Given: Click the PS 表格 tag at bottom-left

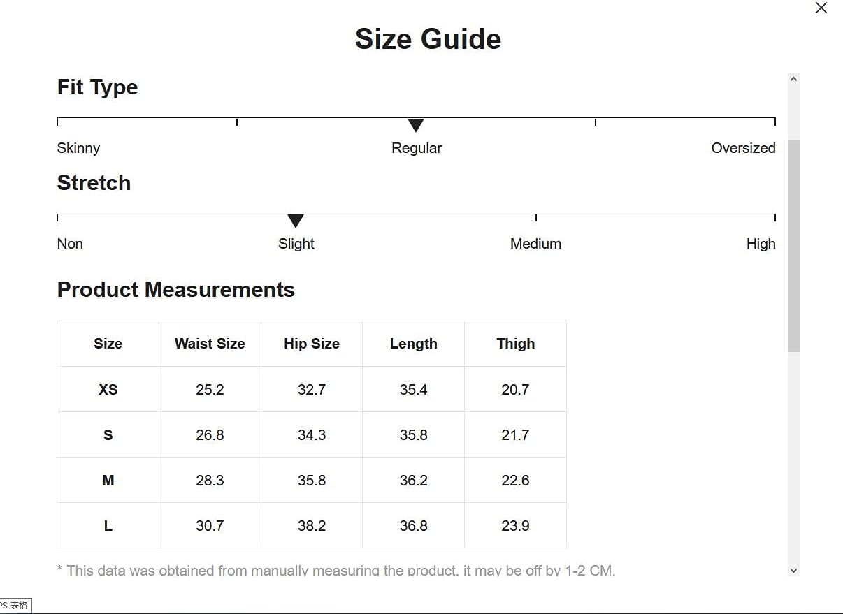Looking at the screenshot, I should tap(15, 606).
